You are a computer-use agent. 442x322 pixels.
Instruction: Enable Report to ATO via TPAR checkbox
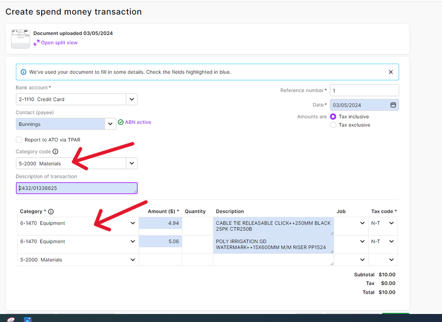pos(19,140)
